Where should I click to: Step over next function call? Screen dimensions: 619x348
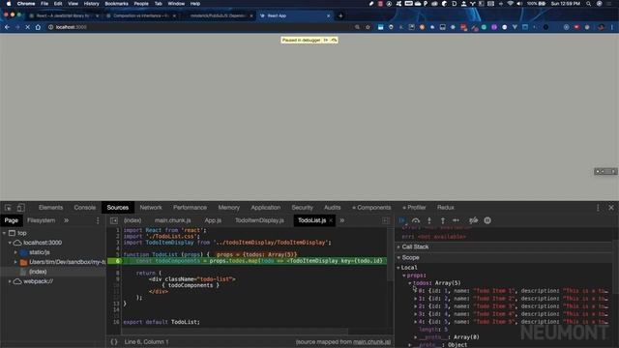click(416, 220)
